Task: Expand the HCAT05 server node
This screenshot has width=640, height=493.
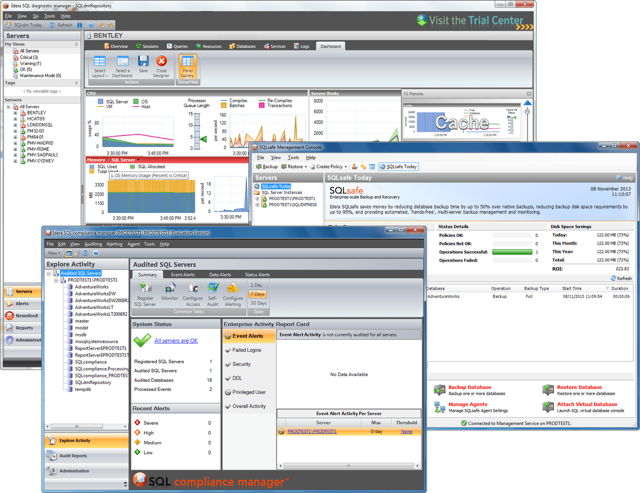Action: point(15,119)
